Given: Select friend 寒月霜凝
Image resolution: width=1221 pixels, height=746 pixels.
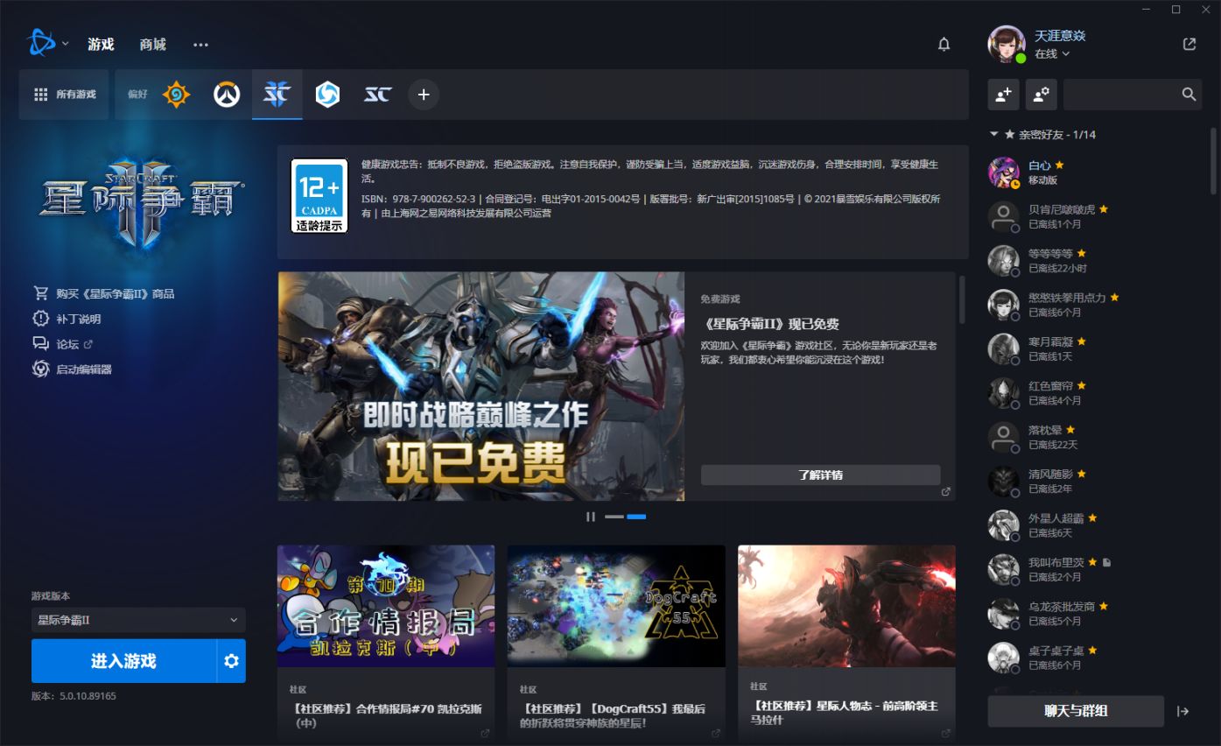Looking at the screenshot, I should pos(1094,348).
